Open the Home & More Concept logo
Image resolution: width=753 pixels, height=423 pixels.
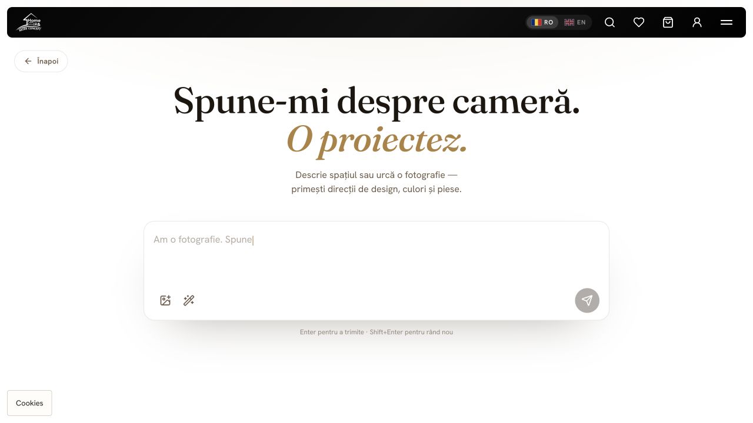click(29, 22)
